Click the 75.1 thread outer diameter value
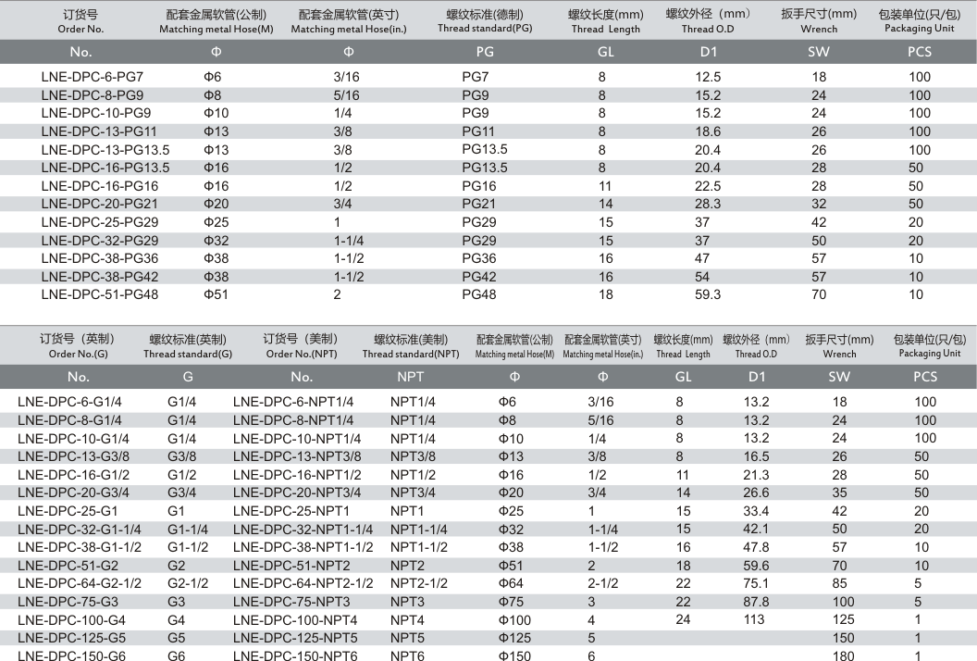The height and width of the screenshot is (661, 977). point(756,583)
